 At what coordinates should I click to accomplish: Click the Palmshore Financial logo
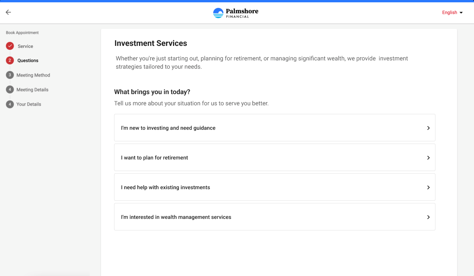236,13
